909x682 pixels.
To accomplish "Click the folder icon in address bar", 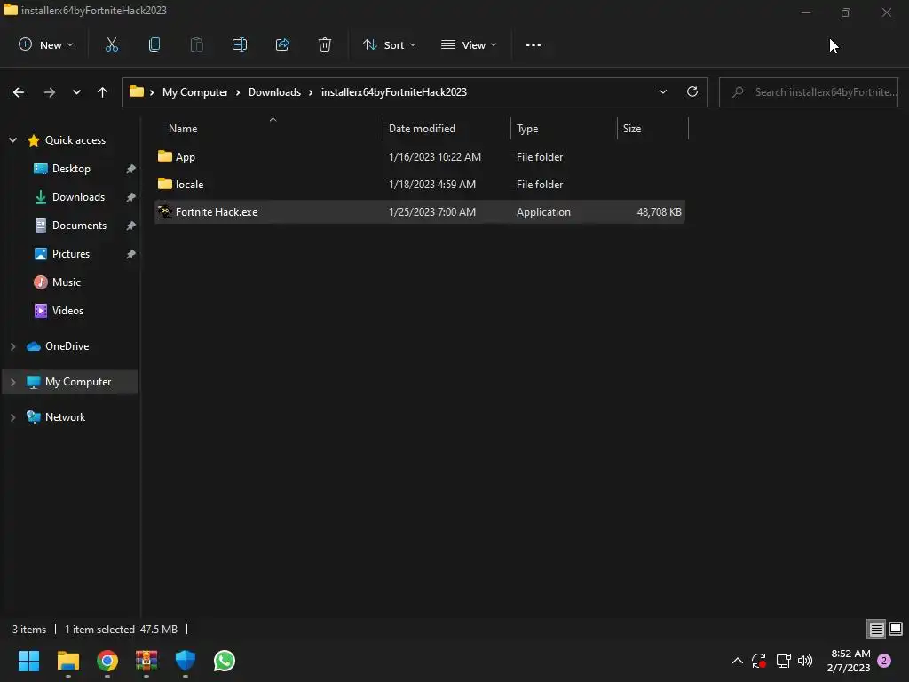I will pyautogui.click(x=136, y=91).
